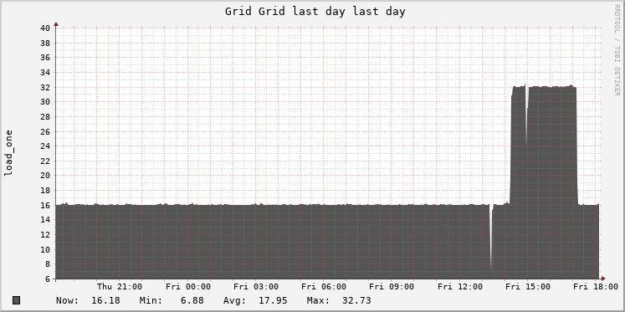The width and height of the screenshot is (625, 312).
Task: Click the red arrow at end of x-axis
Action: [603, 279]
